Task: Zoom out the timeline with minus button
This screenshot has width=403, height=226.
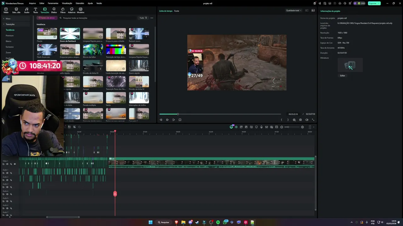Action: point(281,127)
